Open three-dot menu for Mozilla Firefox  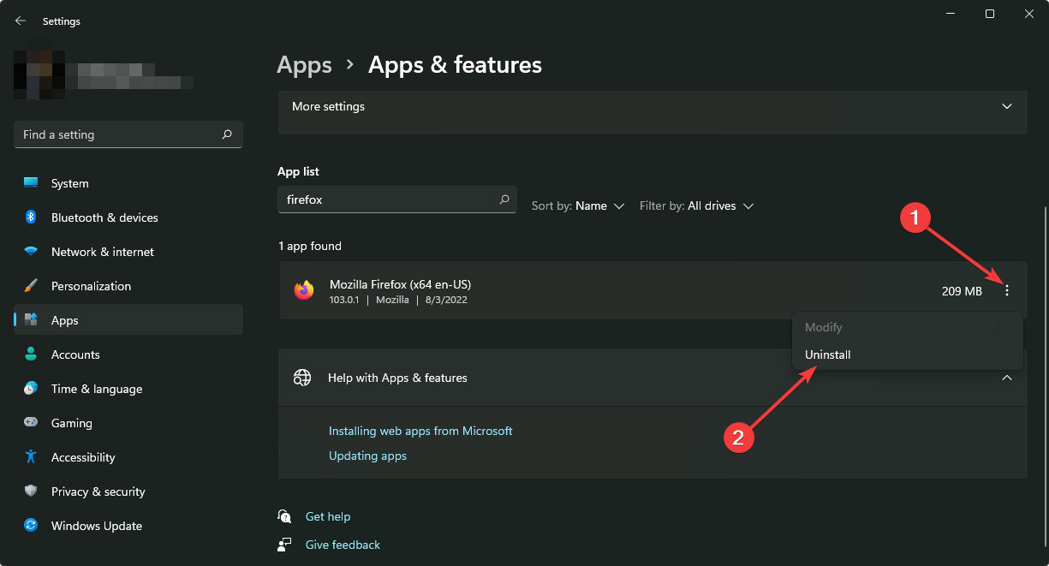1006,291
